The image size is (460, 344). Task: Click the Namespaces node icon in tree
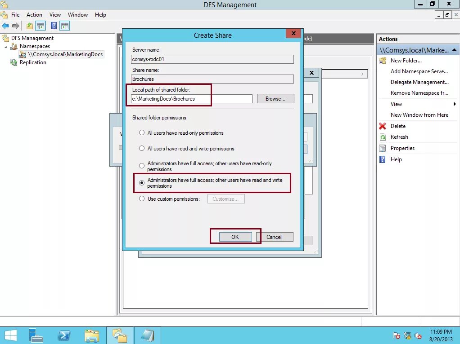pos(14,46)
